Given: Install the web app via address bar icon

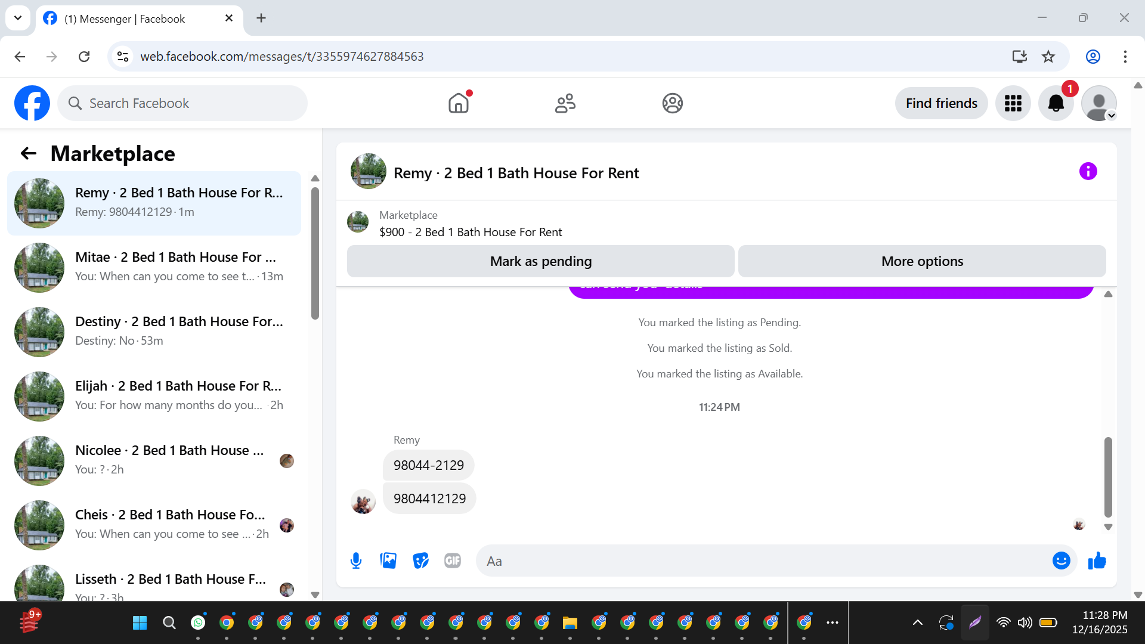Looking at the screenshot, I should click(1019, 56).
